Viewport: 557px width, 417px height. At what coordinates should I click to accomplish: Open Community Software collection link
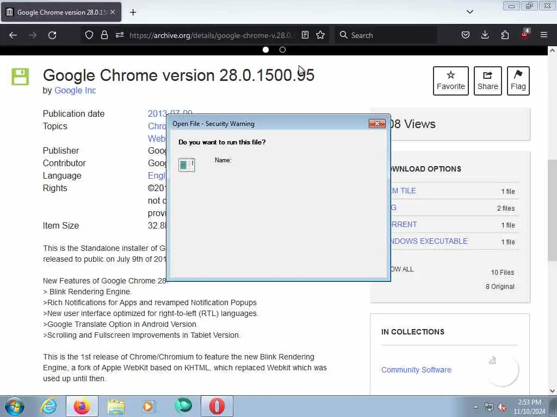(416, 370)
